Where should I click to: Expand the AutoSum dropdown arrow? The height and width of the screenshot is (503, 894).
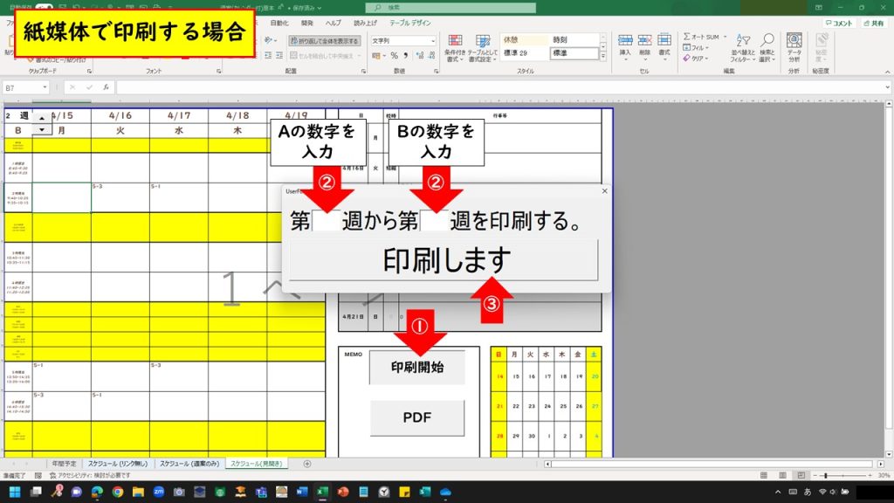(x=724, y=37)
